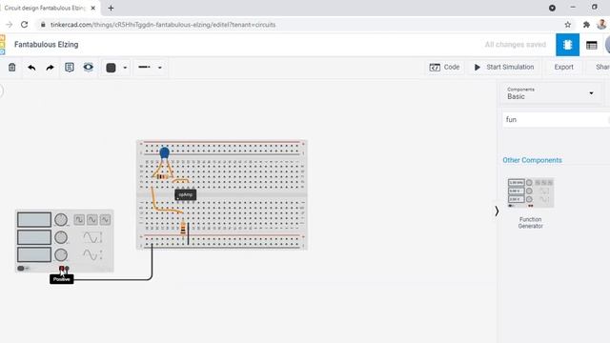Image resolution: width=610 pixels, height=343 pixels.
Task: Open the wire color dropdown arrow
Action: point(125,68)
